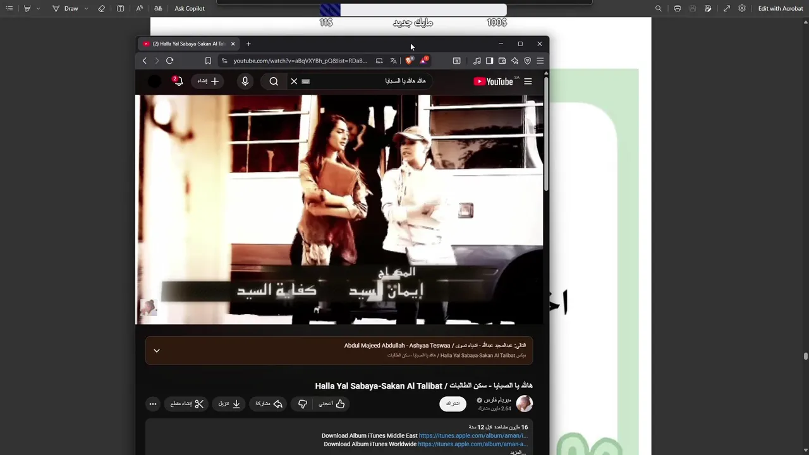This screenshot has height=455, width=809.
Task: Click the Read aloud icon
Action: click(140, 9)
